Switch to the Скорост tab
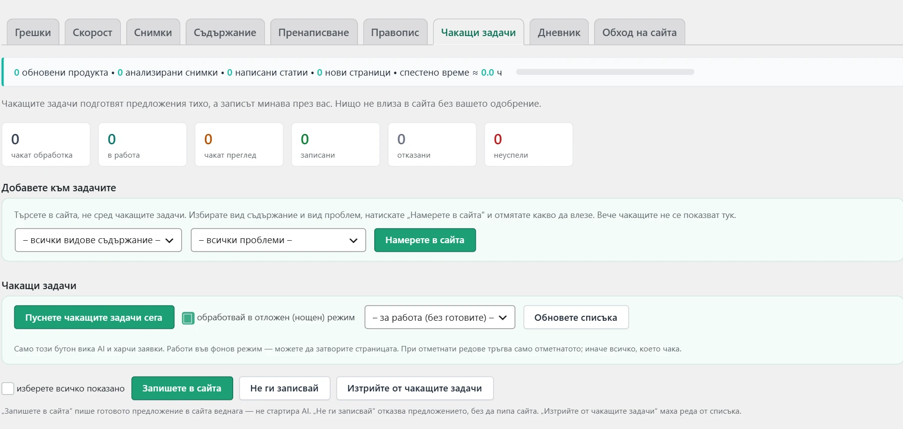Screen dimensions: 903x429 tap(93, 32)
